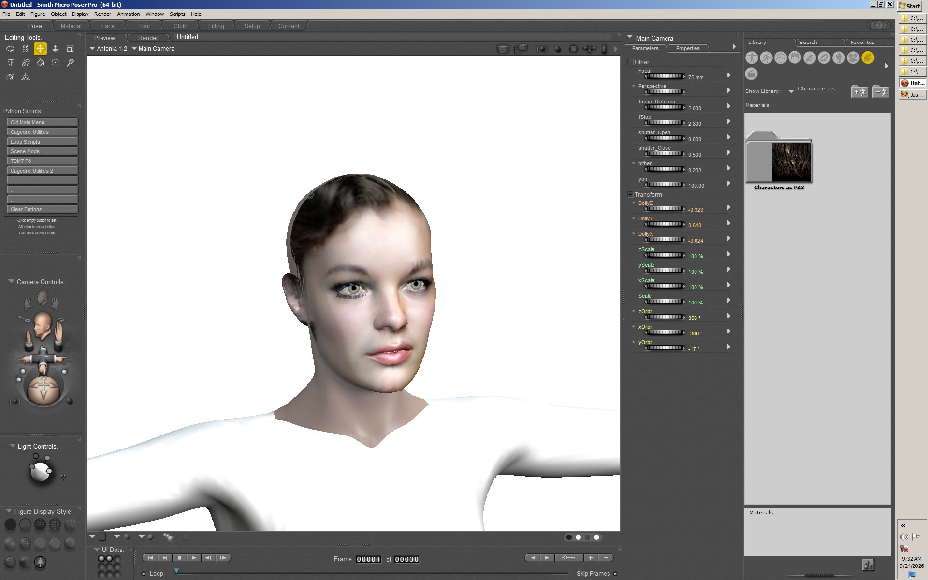Click the Scene Mods script button
Screen dimensions: 928x580
pos(43,151)
